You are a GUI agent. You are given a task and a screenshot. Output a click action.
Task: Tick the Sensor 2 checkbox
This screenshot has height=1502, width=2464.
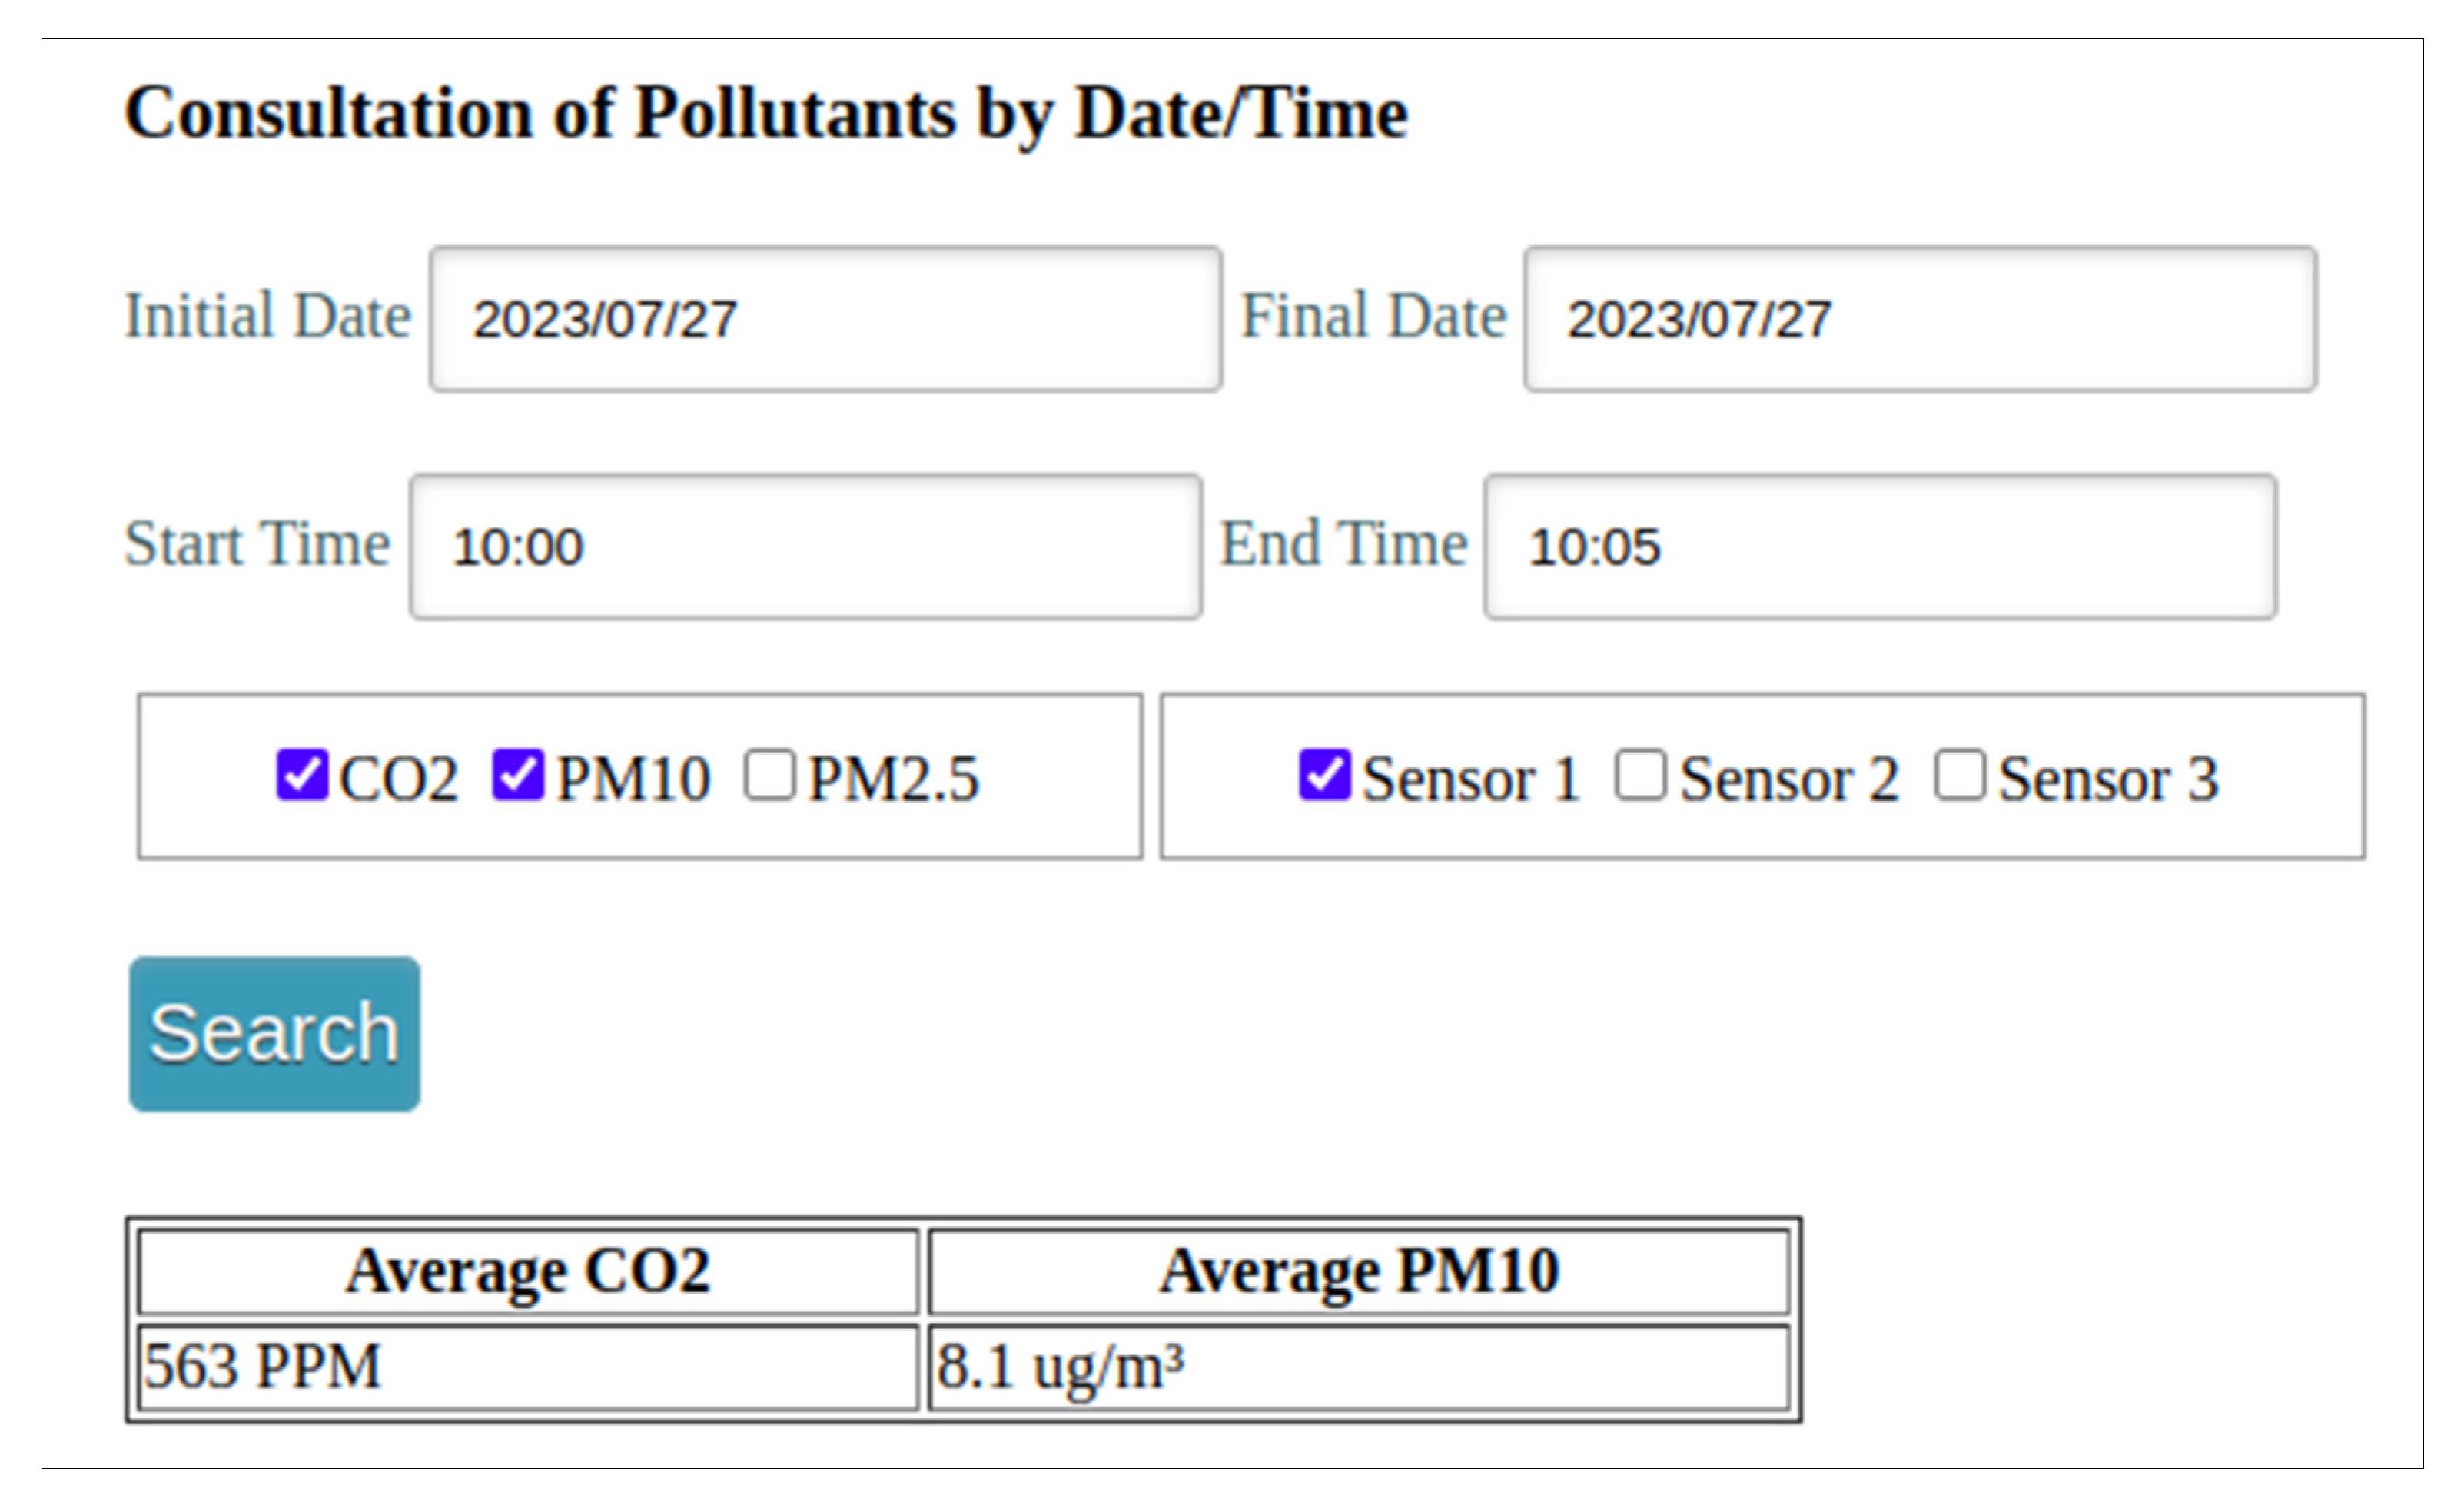pos(1640,775)
